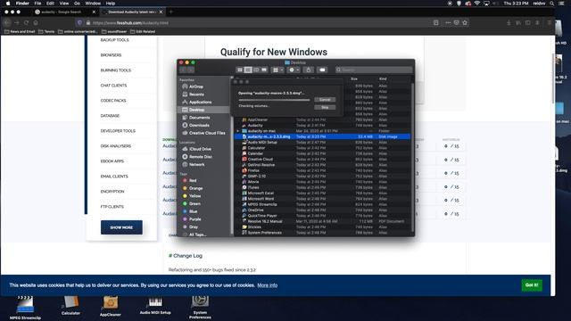
Task: Open Window menu in menu bar
Action: pyautogui.click(x=93, y=4)
